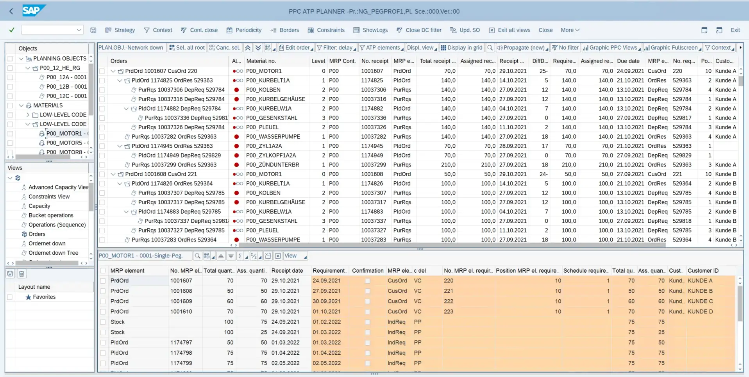Collapse the MATERIALS tree node
The image size is (749, 377).
[x=21, y=105]
